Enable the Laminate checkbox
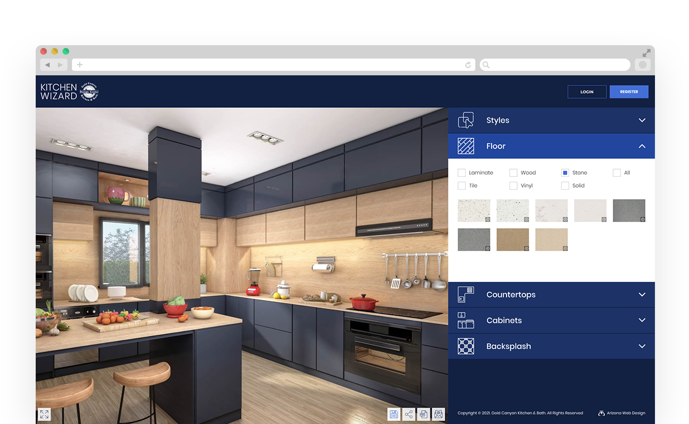The image size is (689, 424). point(461,173)
